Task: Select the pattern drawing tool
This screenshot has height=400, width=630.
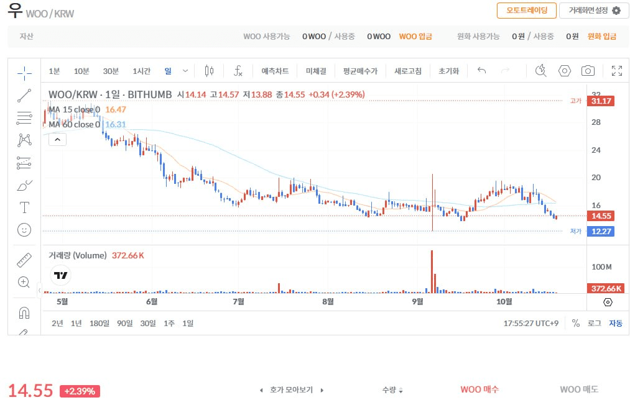Action: [24, 140]
